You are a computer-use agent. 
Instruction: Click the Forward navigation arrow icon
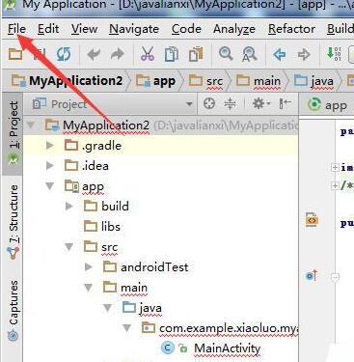tap(304, 54)
